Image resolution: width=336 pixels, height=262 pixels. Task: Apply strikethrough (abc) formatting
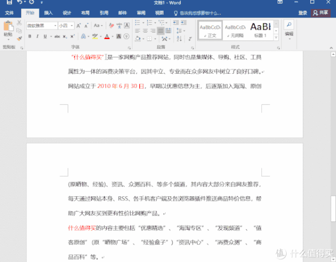(57, 36)
